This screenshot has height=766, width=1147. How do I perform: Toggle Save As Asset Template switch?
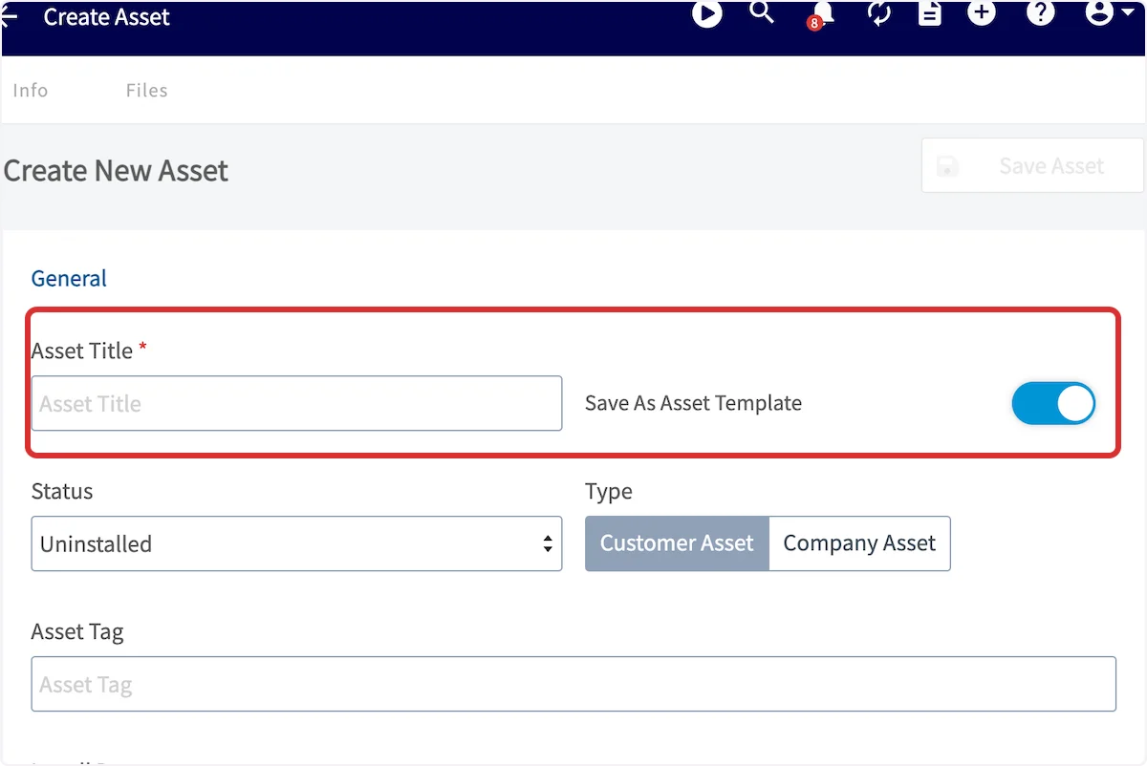pos(1053,403)
